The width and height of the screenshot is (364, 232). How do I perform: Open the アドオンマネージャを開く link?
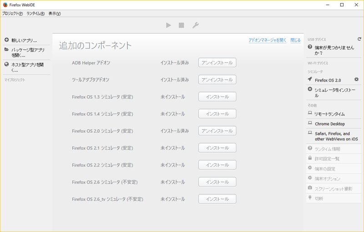click(x=268, y=40)
